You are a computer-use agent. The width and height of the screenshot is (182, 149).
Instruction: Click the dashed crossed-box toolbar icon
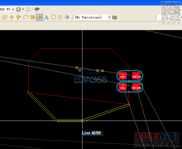coord(60,17)
